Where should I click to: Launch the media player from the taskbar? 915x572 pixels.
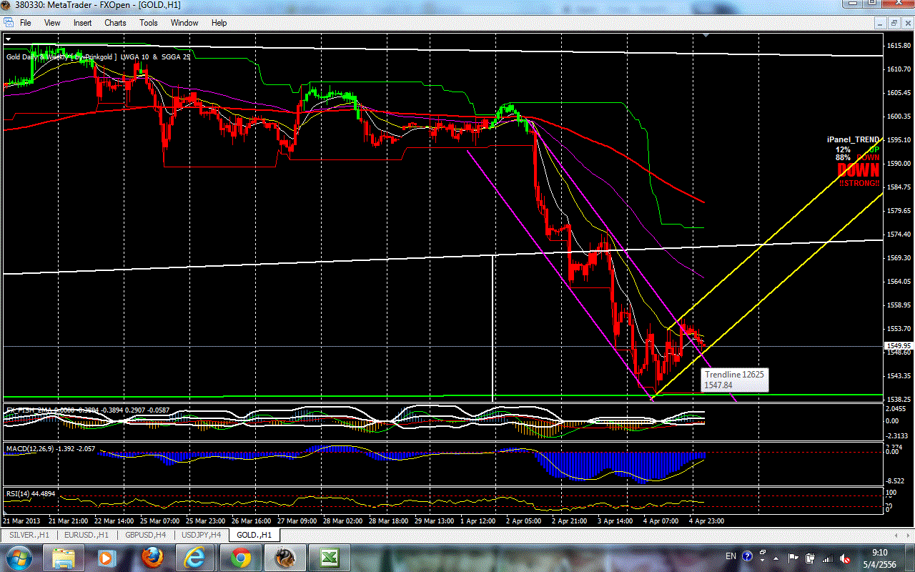(x=107, y=558)
